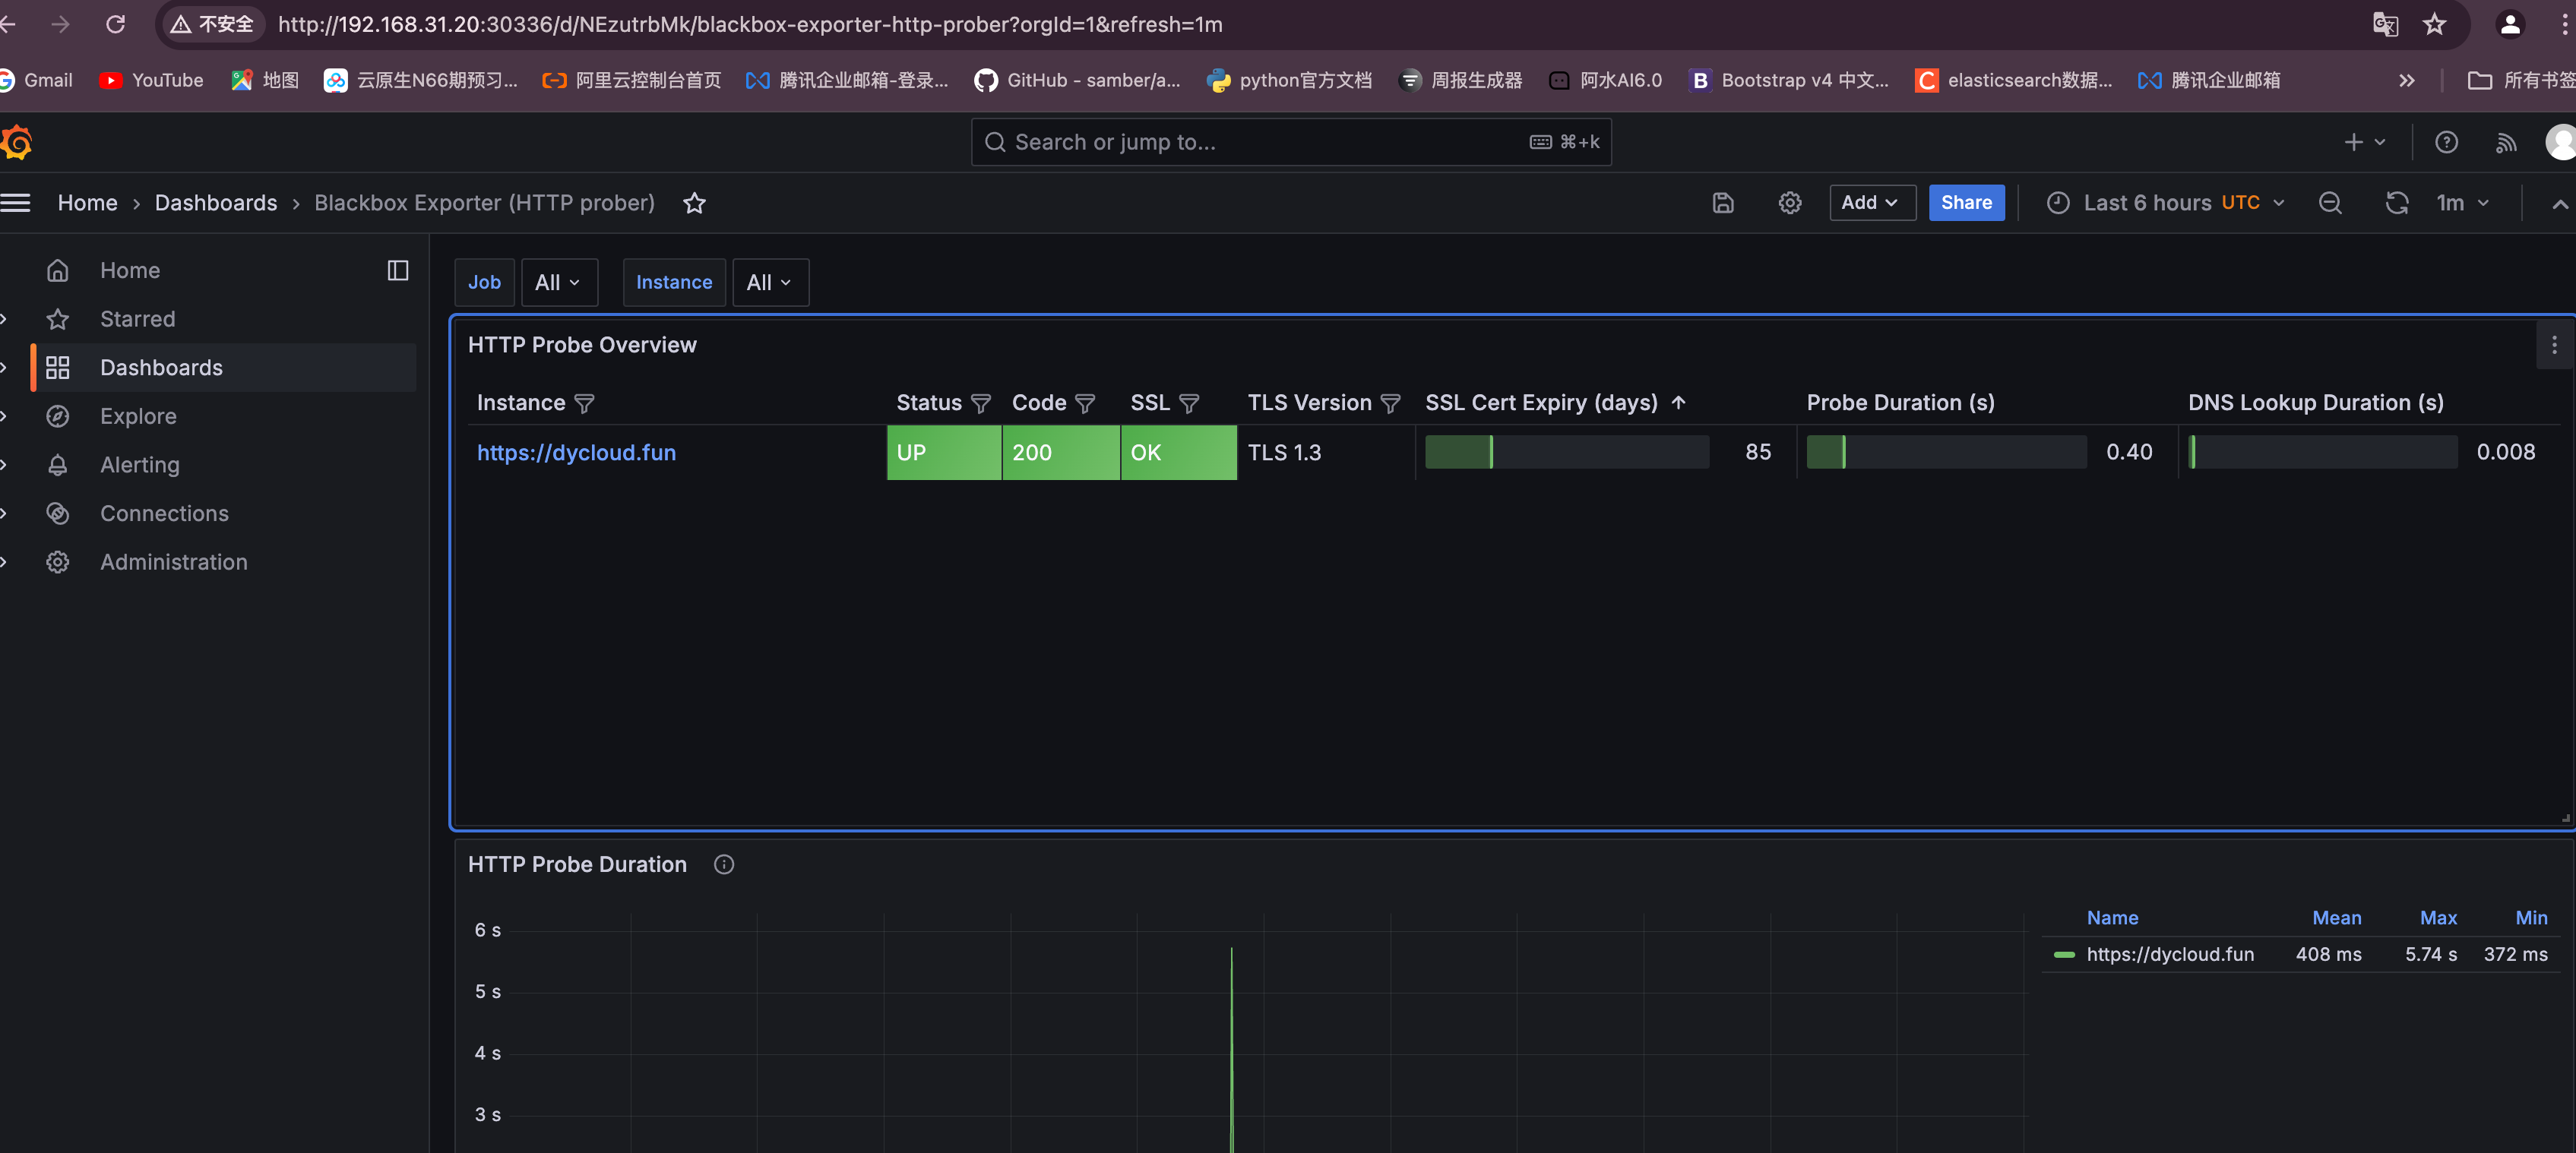2576x1153 pixels.
Task: Open the Last 6 hours time picker
Action: (2164, 203)
